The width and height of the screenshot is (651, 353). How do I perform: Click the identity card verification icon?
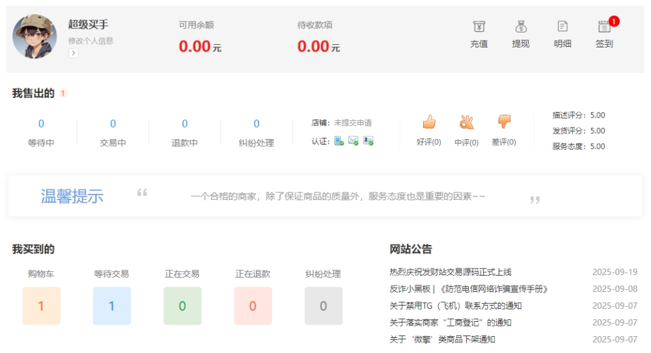[x=368, y=141]
